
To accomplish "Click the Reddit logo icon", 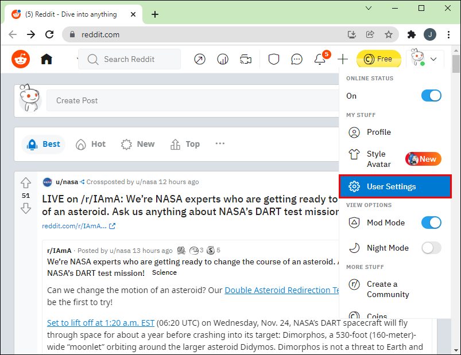I will [21, 59].
